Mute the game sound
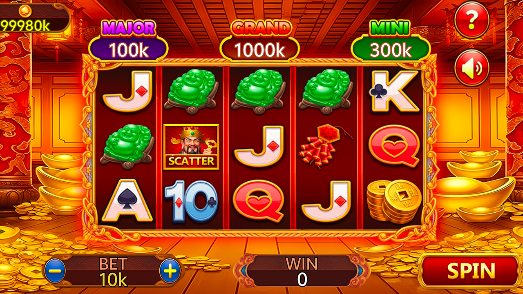This screenshot has width=523, height=294. pos(472,67)
